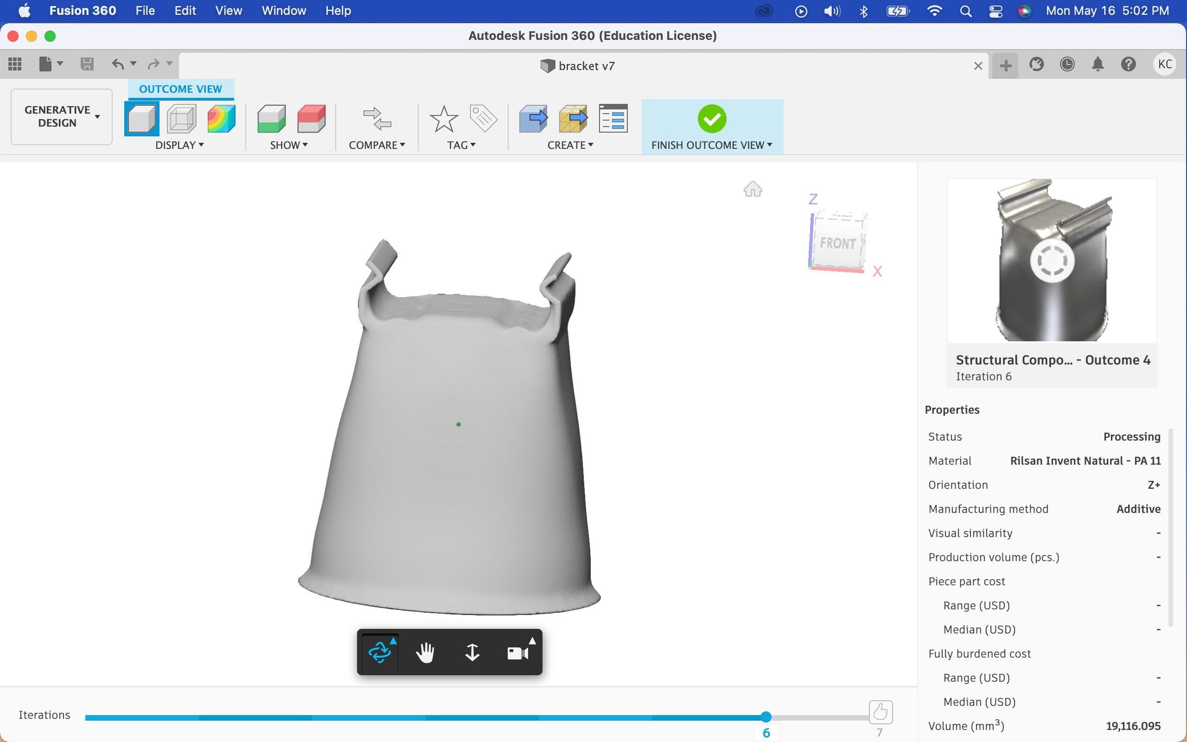
Task: Click the Export mesh icon in Create group
Action: [574, 119]
